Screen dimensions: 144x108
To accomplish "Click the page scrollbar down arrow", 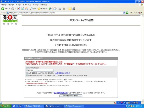I will point(143,100).
